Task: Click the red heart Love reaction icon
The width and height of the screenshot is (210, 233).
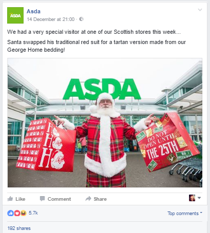Action: coord(17,213)
